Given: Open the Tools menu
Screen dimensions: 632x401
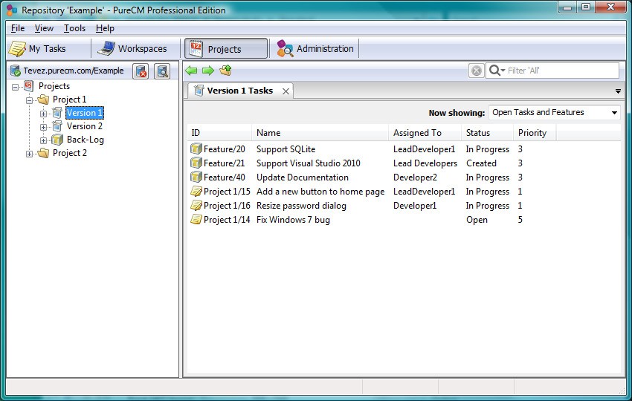Looking at the screenshot, I should pyautogui.click(x=74, y=28).
